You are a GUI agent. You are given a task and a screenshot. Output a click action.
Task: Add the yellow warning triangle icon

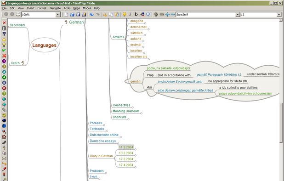(x=4, y=39)
